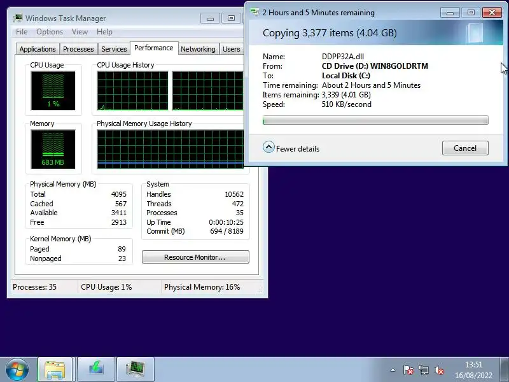Click Up Time value 0:00:10:25
509x382 pixels.
(x=227, y=222)
